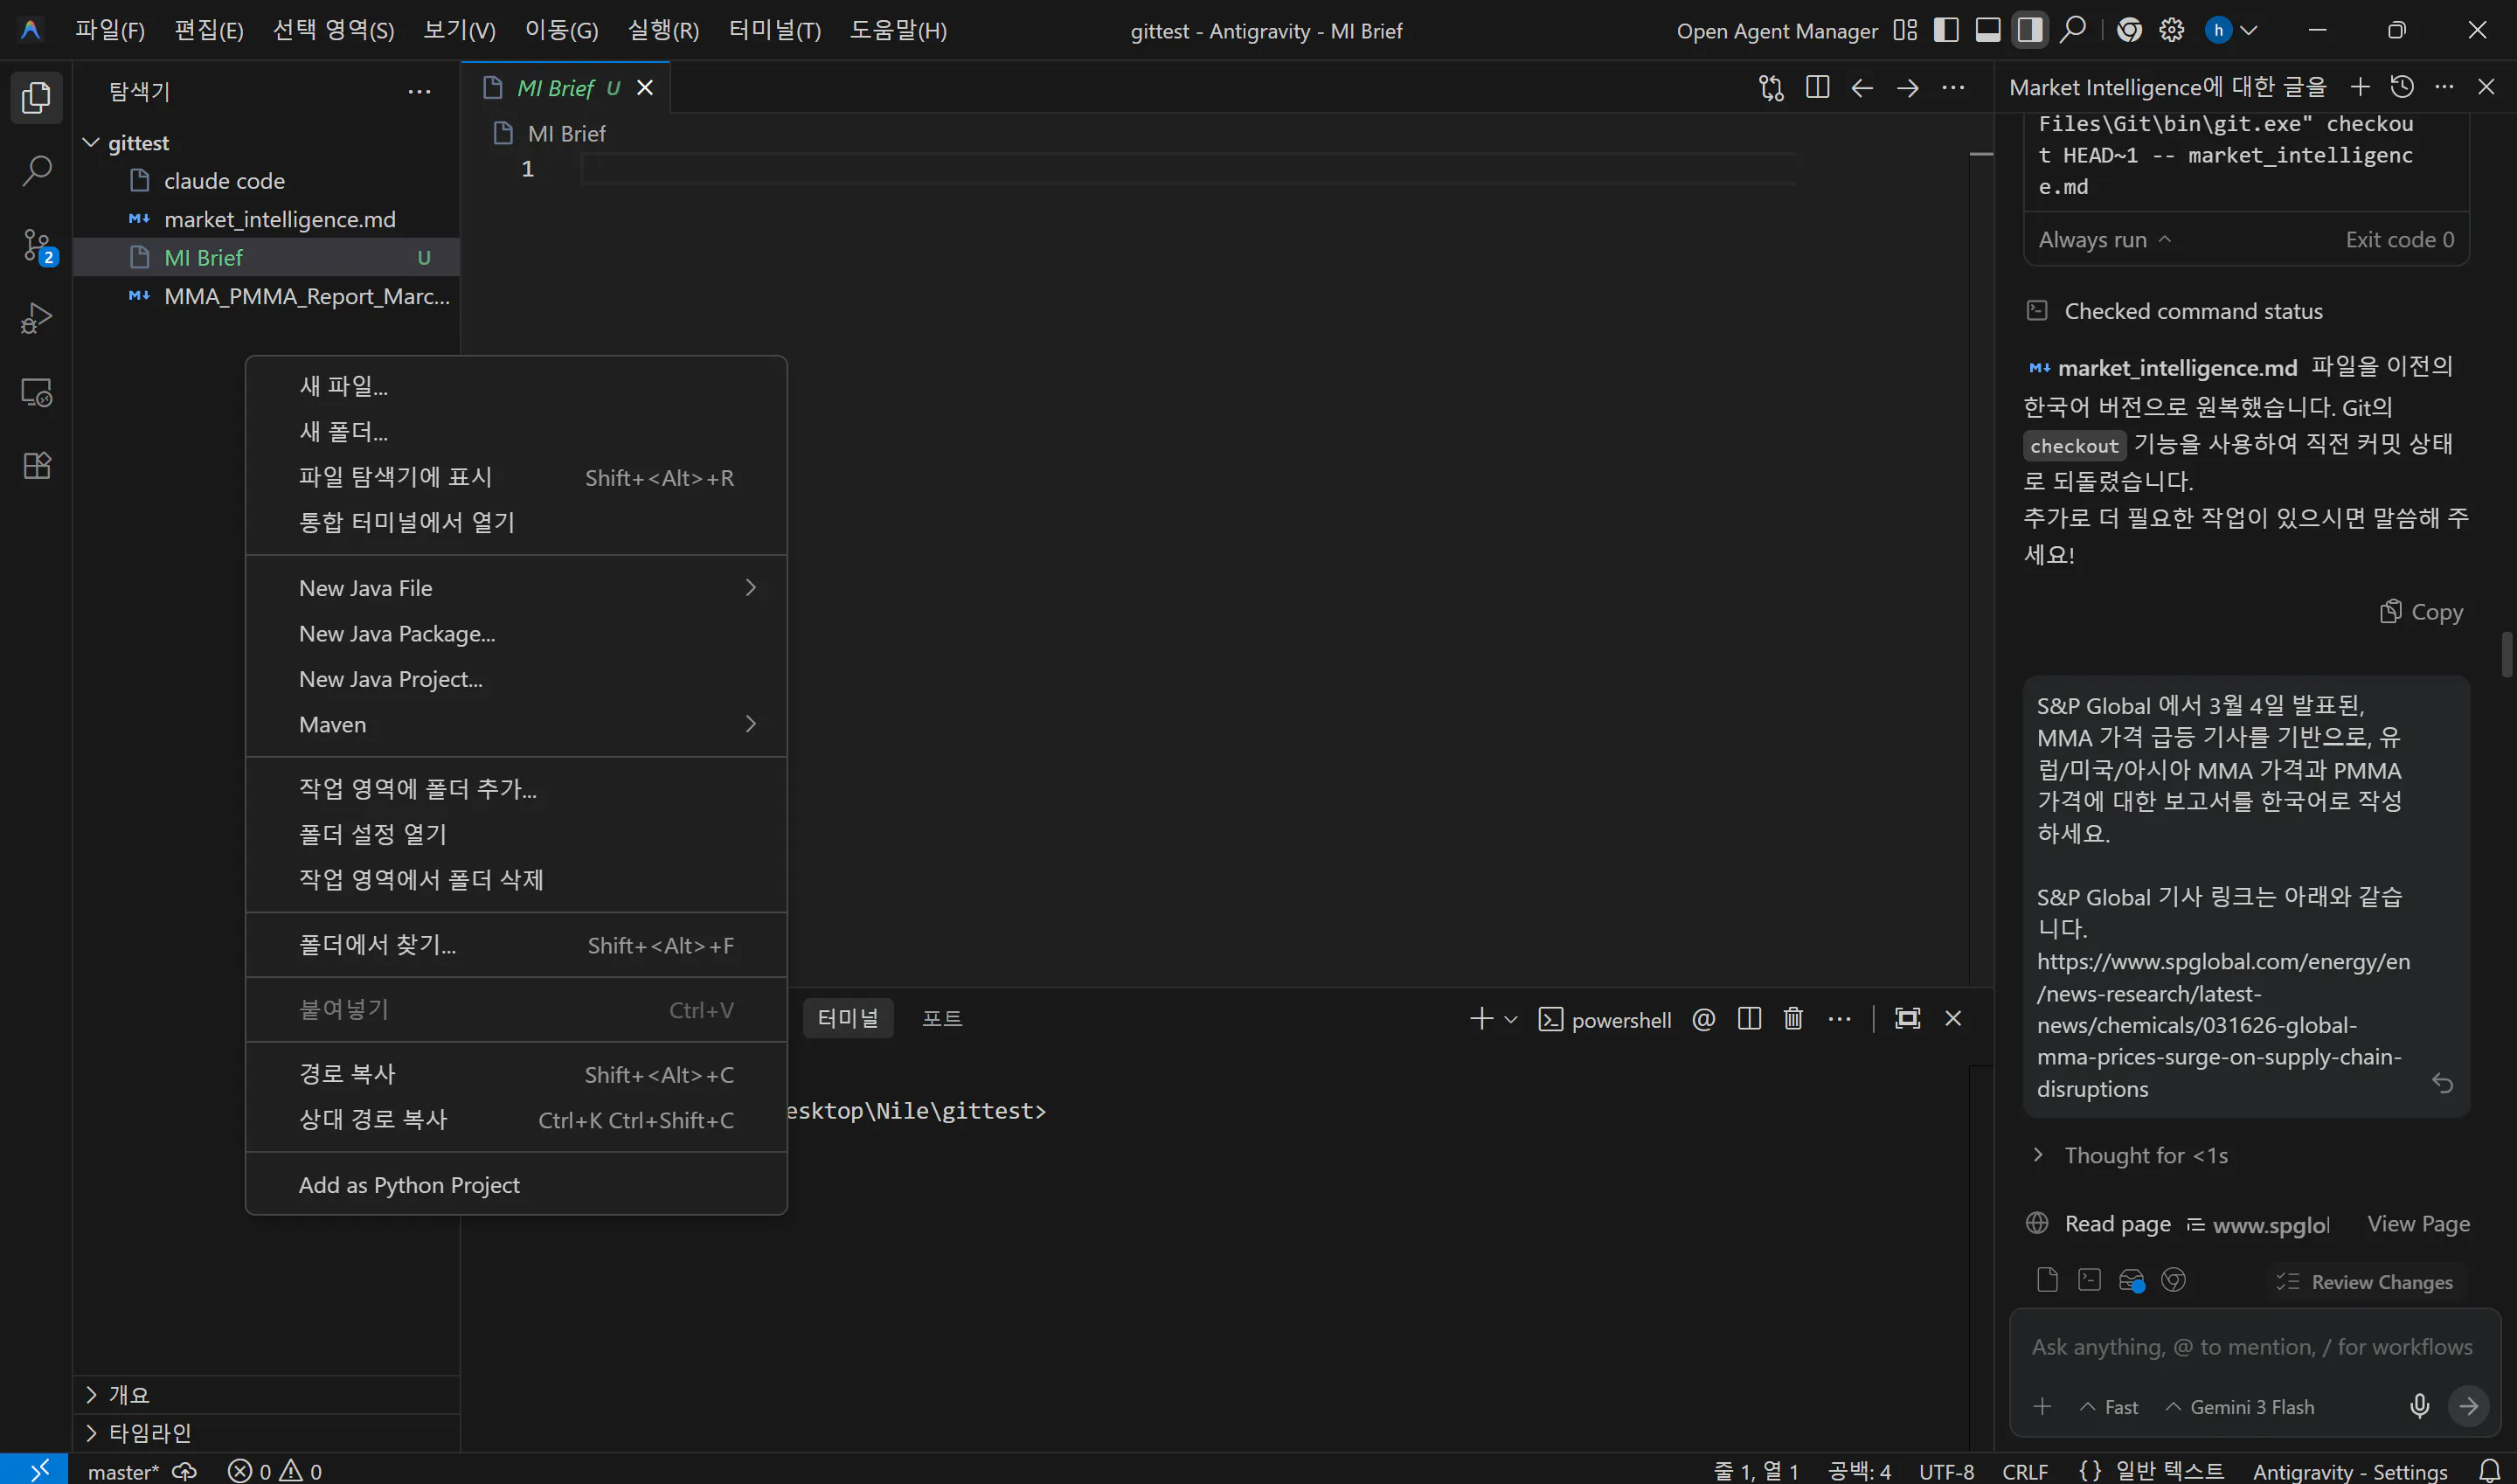Image resolution: width=2517 pixels, height=1484 pixels.
Task: Split the terminal pane
Action: (1749, 1019)
